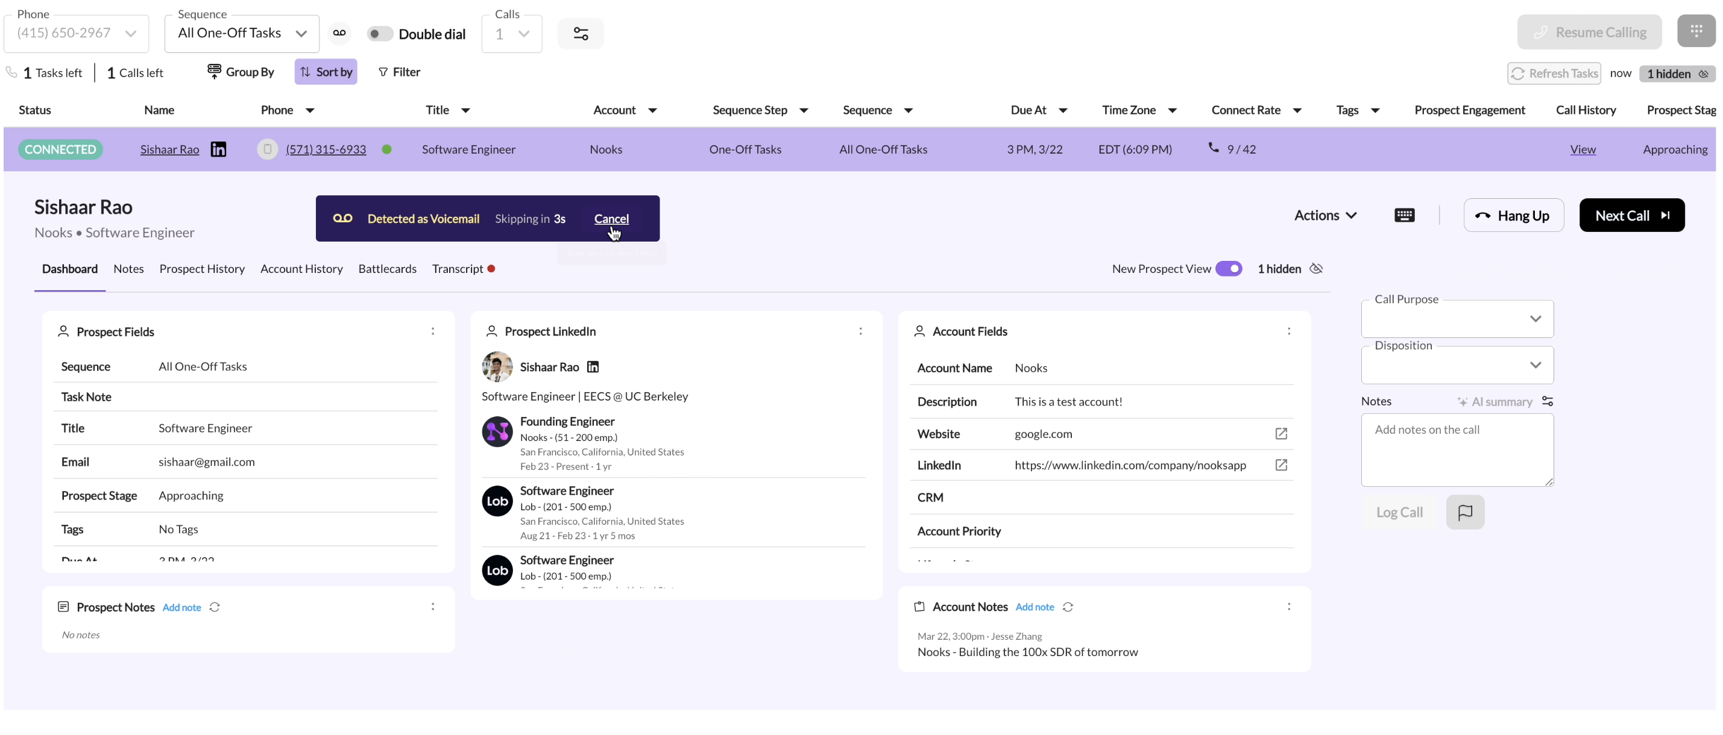Screen dimensions: 1723x735
Task: Open the Filter options
Action: click(x=398, y=72)
